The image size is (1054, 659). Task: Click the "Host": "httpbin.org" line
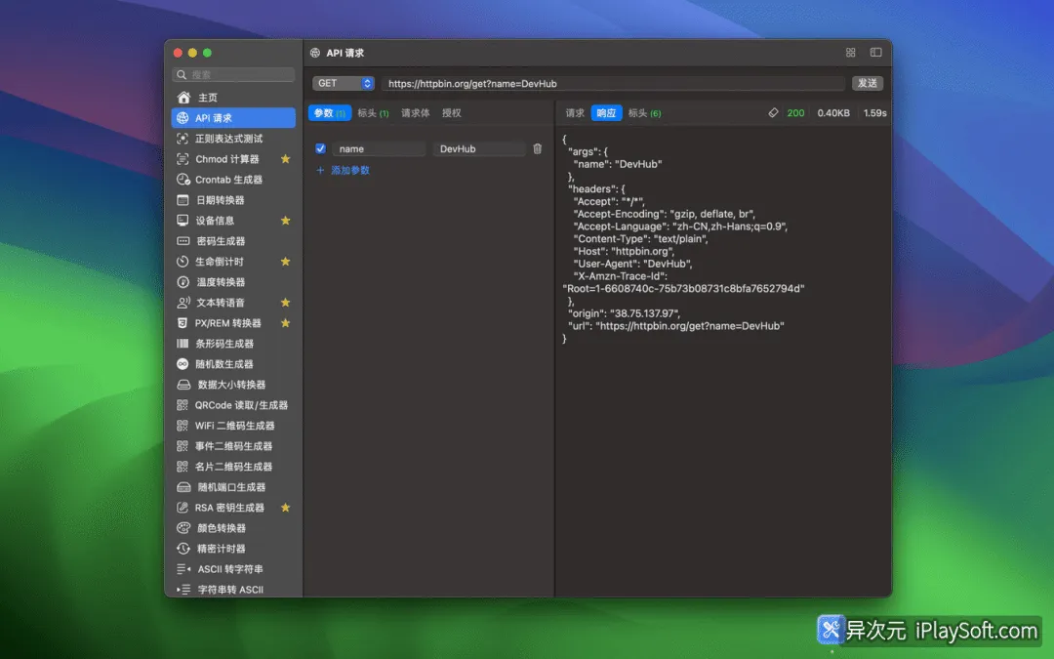point(624,251)
